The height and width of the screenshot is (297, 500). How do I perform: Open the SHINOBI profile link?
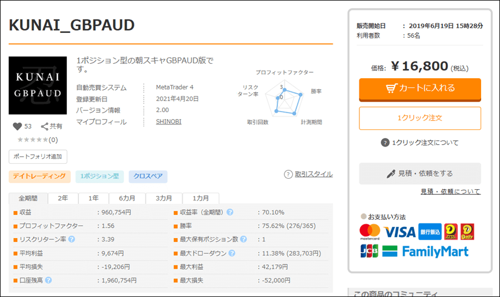(x=168, y=122)
